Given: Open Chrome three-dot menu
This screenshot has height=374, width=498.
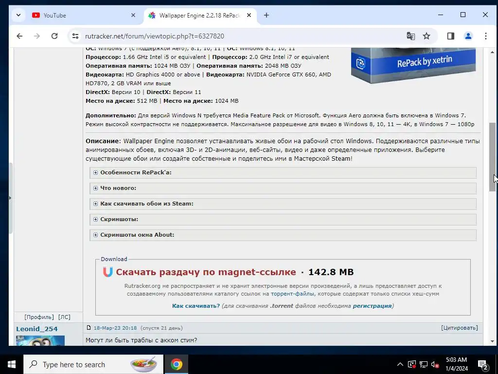Looking at the screenshot, I should coord(486,36).
